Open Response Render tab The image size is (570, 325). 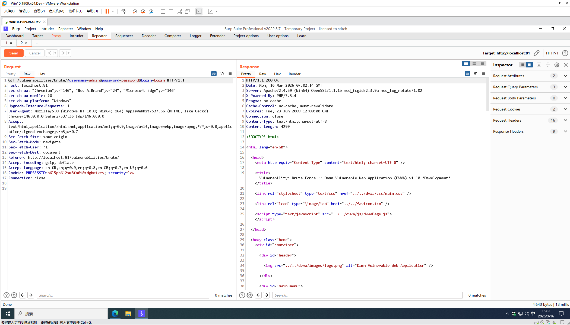coord(294,74)
